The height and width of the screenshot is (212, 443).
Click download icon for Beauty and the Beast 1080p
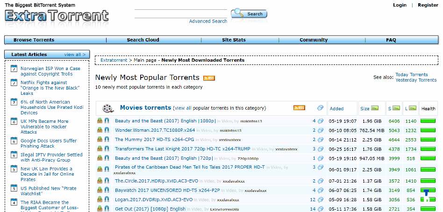pos(100,121)
